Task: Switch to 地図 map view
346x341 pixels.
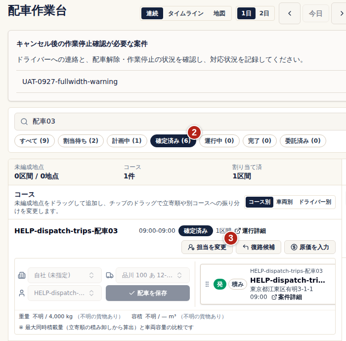Action: coord(219,13)
